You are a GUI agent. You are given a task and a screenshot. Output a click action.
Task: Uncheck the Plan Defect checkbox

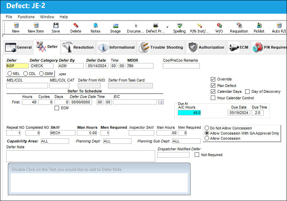coord(213,86)
